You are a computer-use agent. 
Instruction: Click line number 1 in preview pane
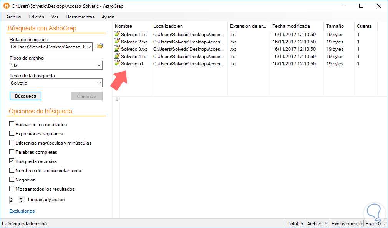pos(117,99)
